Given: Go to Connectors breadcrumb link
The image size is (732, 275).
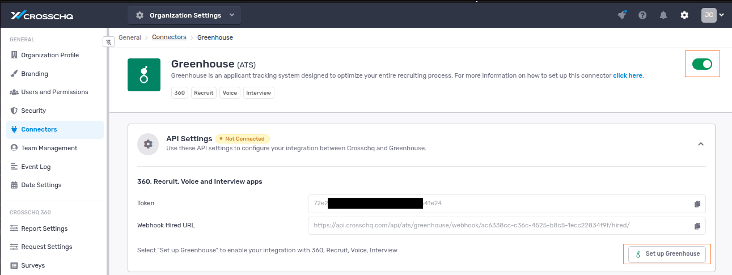Looking at the screenshot, I should point(169,37).
